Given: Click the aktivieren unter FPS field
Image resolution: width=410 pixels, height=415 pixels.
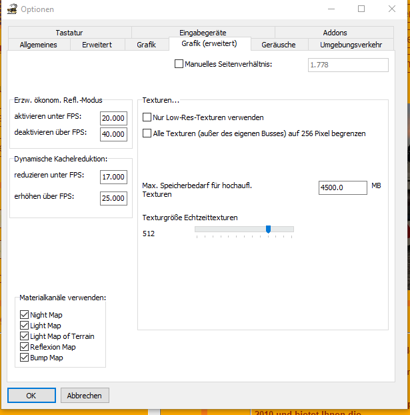Looking at the screenshot, I should (x=113, y=118).
